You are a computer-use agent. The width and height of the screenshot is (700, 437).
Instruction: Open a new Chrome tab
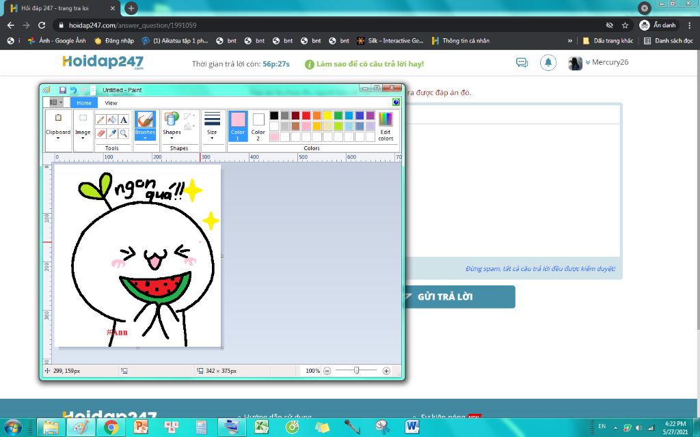click(131, 8)
